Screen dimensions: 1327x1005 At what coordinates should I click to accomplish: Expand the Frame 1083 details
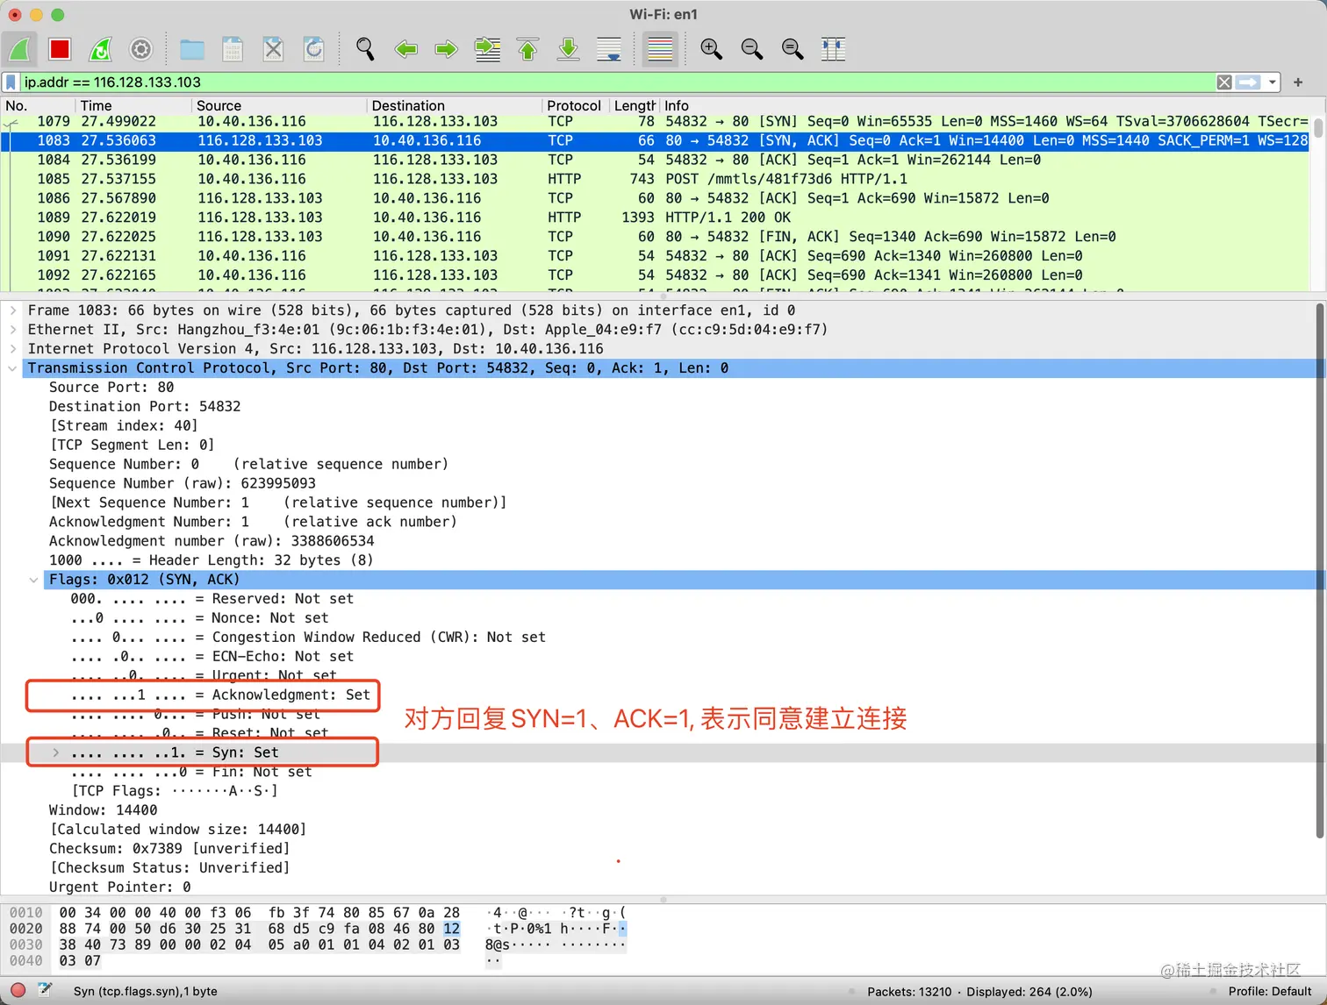pos(12,310)
